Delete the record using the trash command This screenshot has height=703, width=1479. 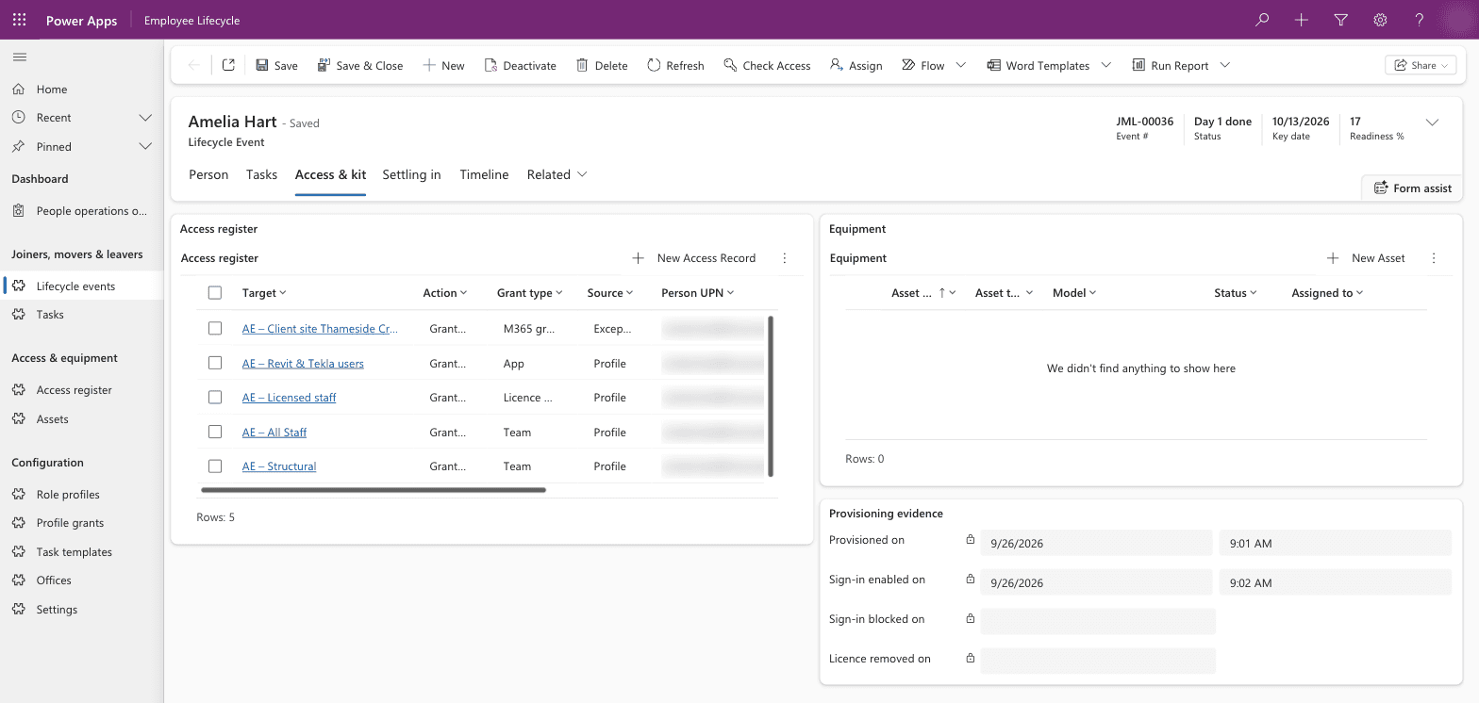tap(602, 65)
